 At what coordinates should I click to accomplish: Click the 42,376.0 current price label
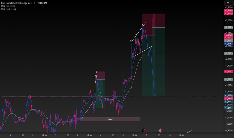tap(229, 35)
